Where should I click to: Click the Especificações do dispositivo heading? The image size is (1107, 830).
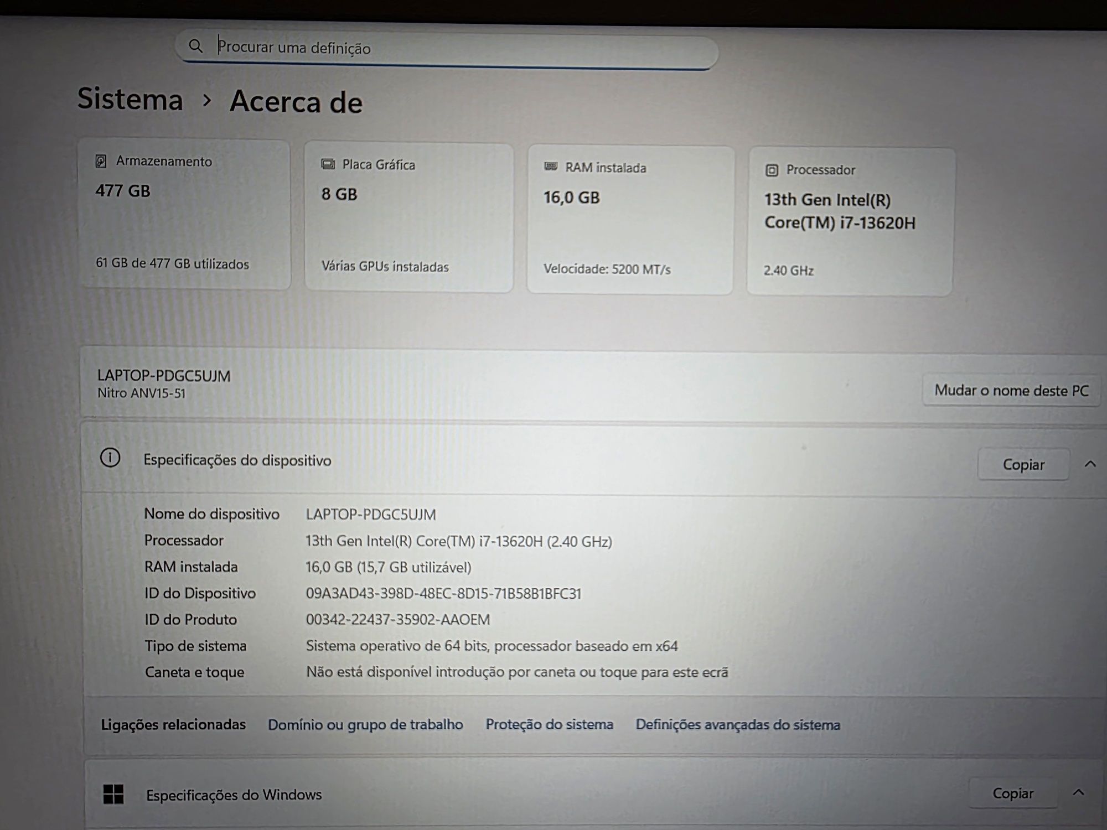(x=237, y=460)
